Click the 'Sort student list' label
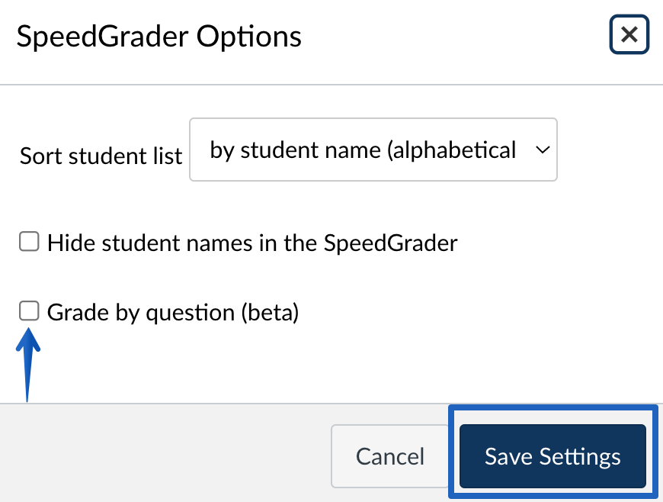 [101, 156]
